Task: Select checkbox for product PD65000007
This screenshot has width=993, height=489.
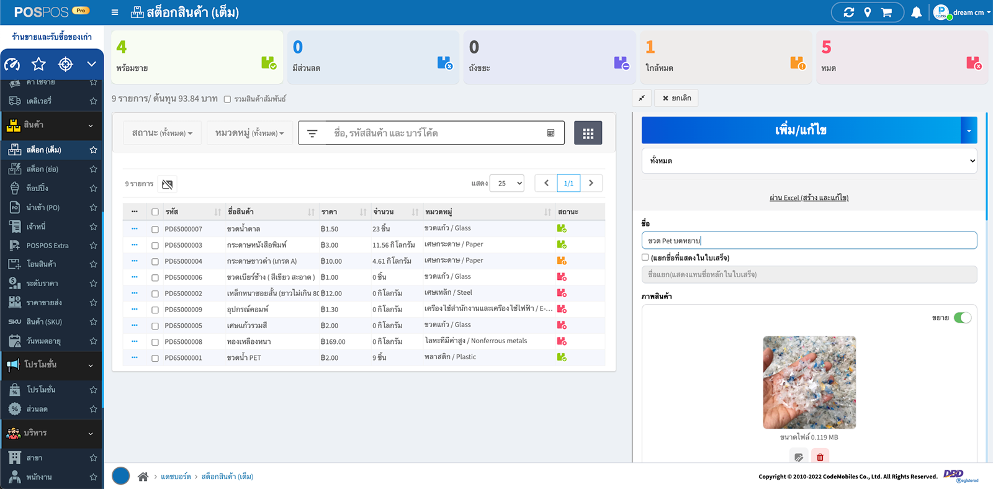Action: 155,229
